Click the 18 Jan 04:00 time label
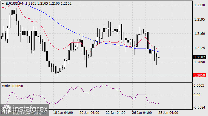Screen dimensions: 208x116 tap(63, 113)
